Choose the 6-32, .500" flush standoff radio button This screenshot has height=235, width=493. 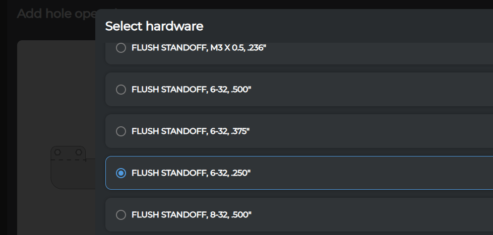[x=121, y=90]
